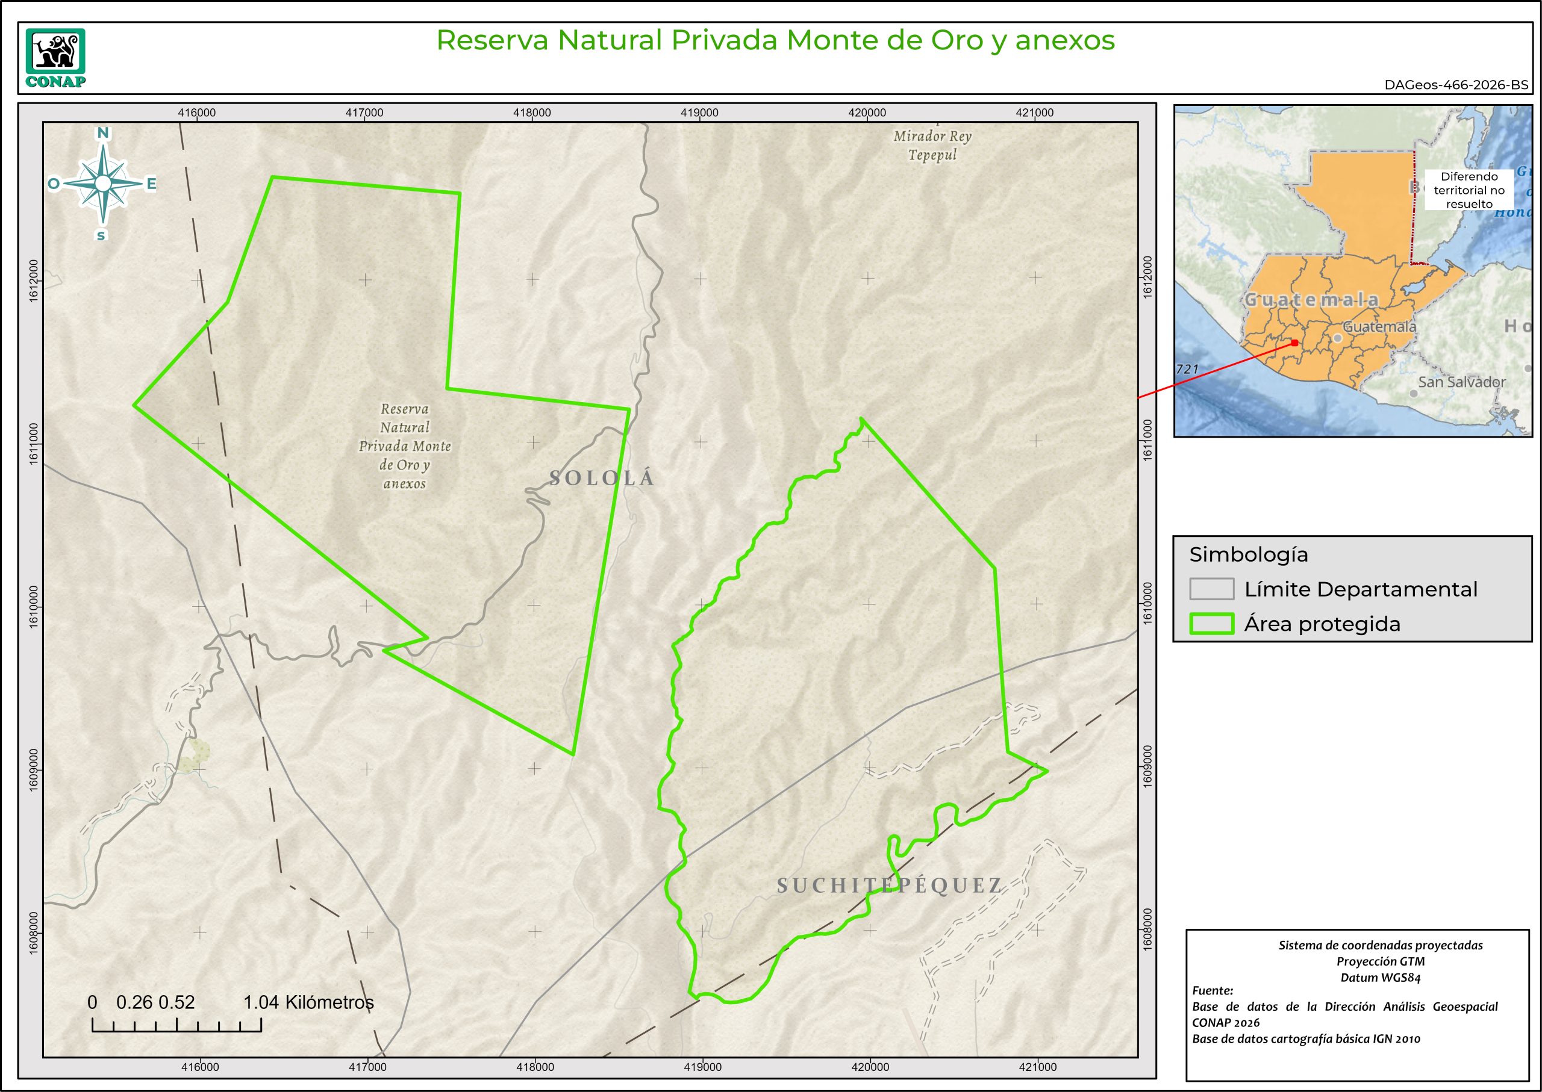The width and height of the screenshot is (1542, 1092).
Task: Click the 1.04 Kilómetros scale label
Action: click(308, 1002)
